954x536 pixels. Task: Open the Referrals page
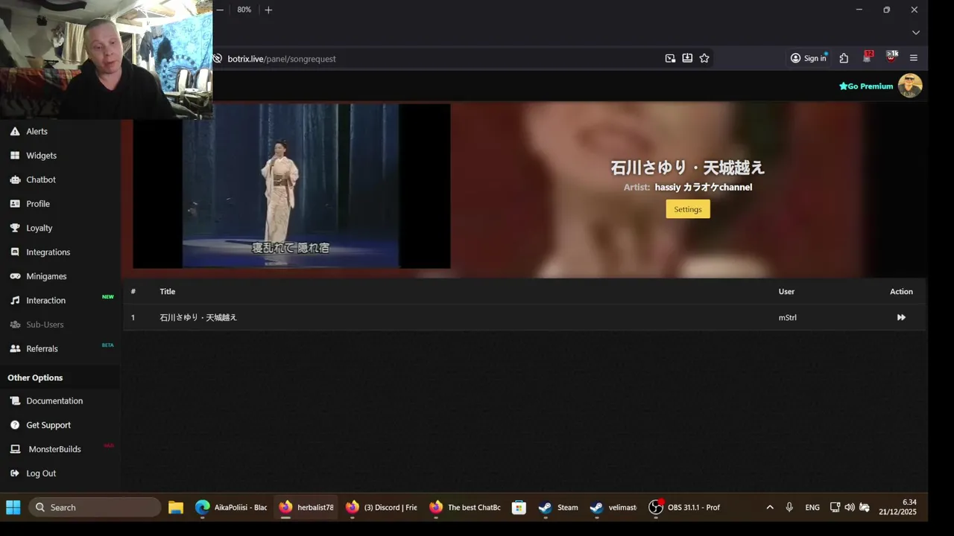click(42, 348)
